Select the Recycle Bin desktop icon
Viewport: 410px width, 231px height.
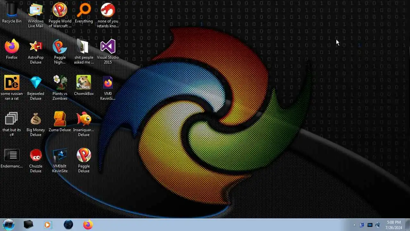(x=12, y=13)
